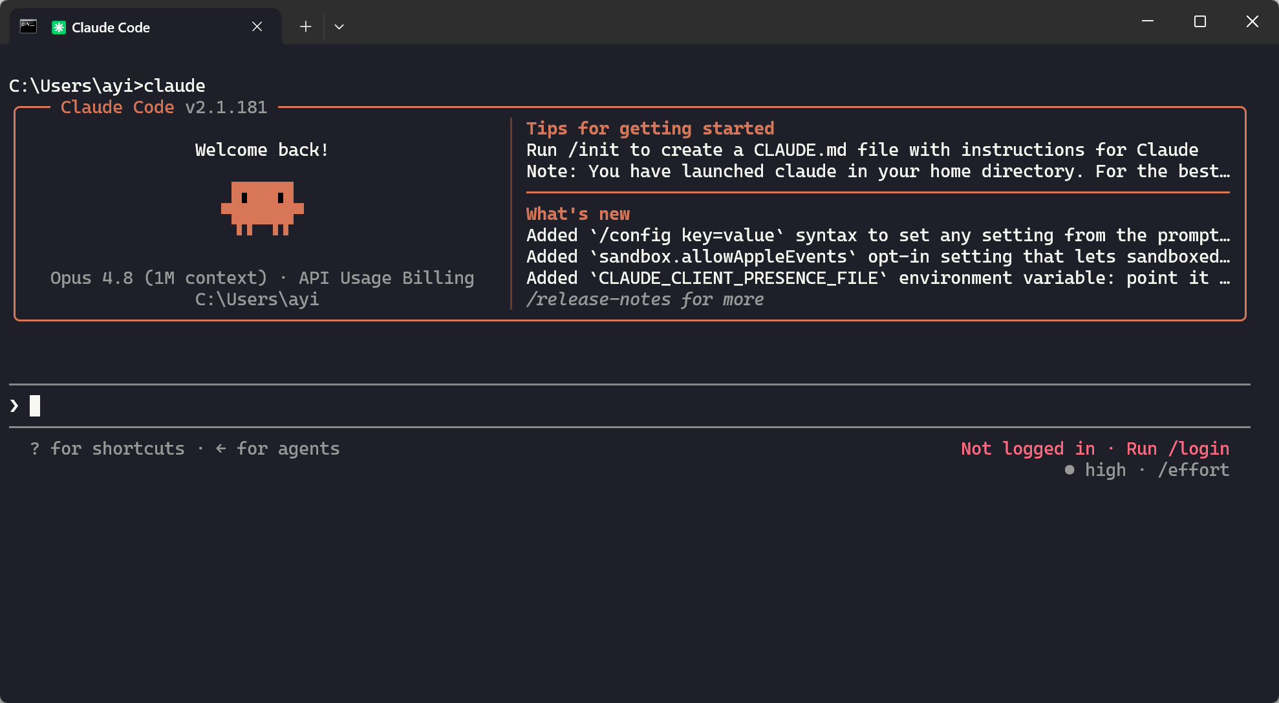The image size is (1279, 703).
Task: Click the 'C:\Users\ayi>claude' command line
Action: coord(107,86)
